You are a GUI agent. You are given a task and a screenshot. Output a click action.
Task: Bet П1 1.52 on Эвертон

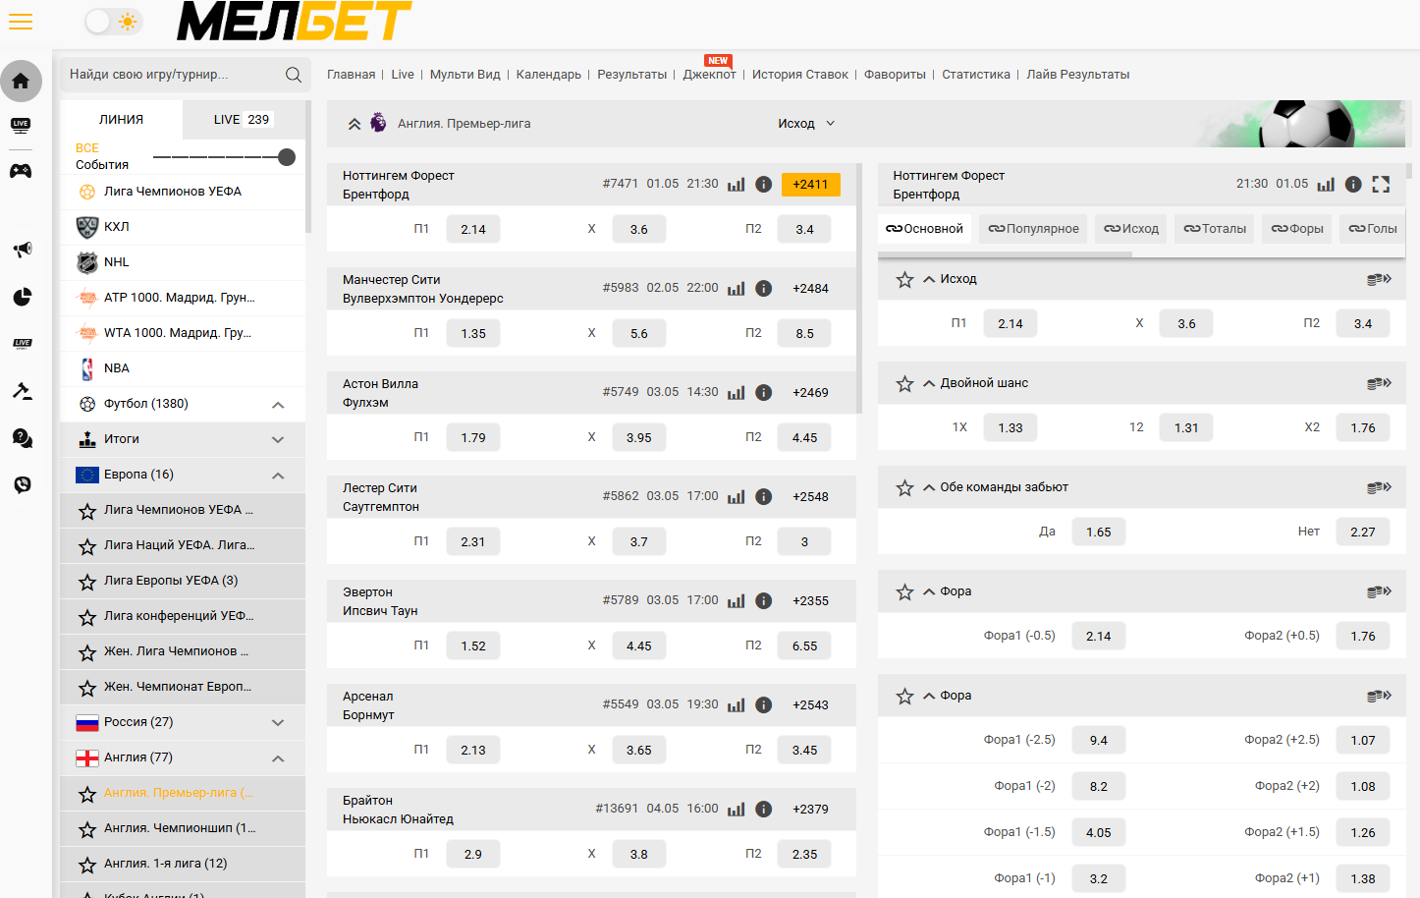tap(473, 646)
